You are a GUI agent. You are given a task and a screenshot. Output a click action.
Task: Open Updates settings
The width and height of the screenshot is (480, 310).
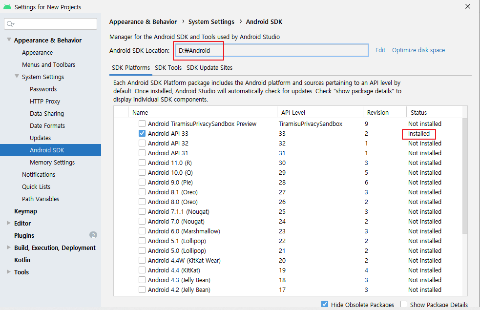click(x=40, y=138)
